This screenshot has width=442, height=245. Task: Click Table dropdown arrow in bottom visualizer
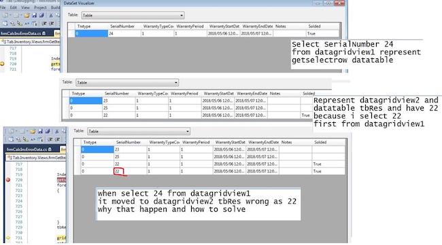point(188,131)
